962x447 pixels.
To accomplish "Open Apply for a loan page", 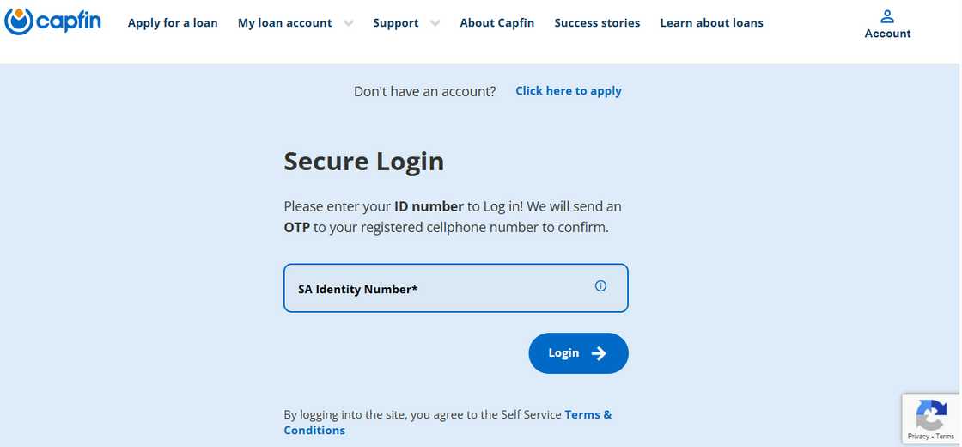I will click(x=173, y=23).
